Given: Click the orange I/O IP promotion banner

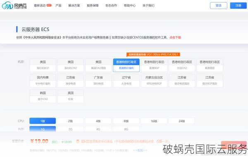Looking at the screenshot, I should (153, 54).
